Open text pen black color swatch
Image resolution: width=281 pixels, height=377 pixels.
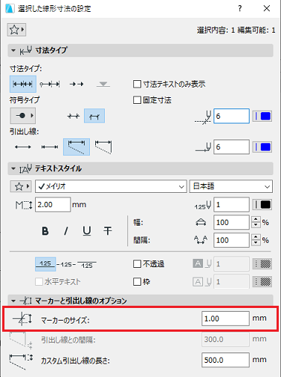point(262,205)
